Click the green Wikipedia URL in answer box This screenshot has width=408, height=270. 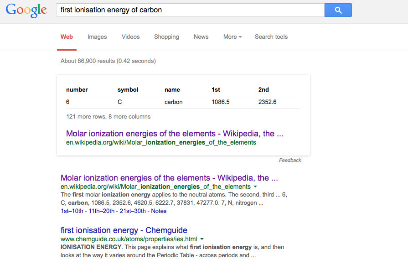(x=161, y=143)
